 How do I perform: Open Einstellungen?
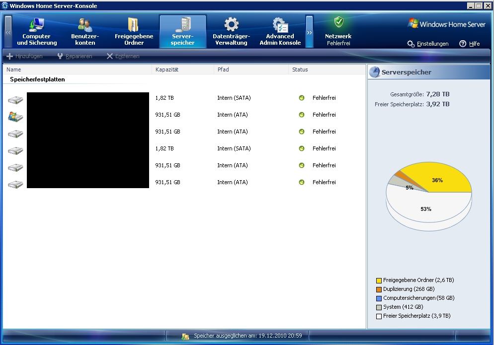(x=432, y=44)
